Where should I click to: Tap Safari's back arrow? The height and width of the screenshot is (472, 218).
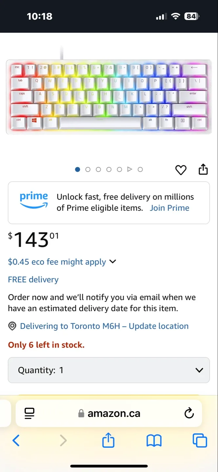pyautogui.click(x=16, y=441)
